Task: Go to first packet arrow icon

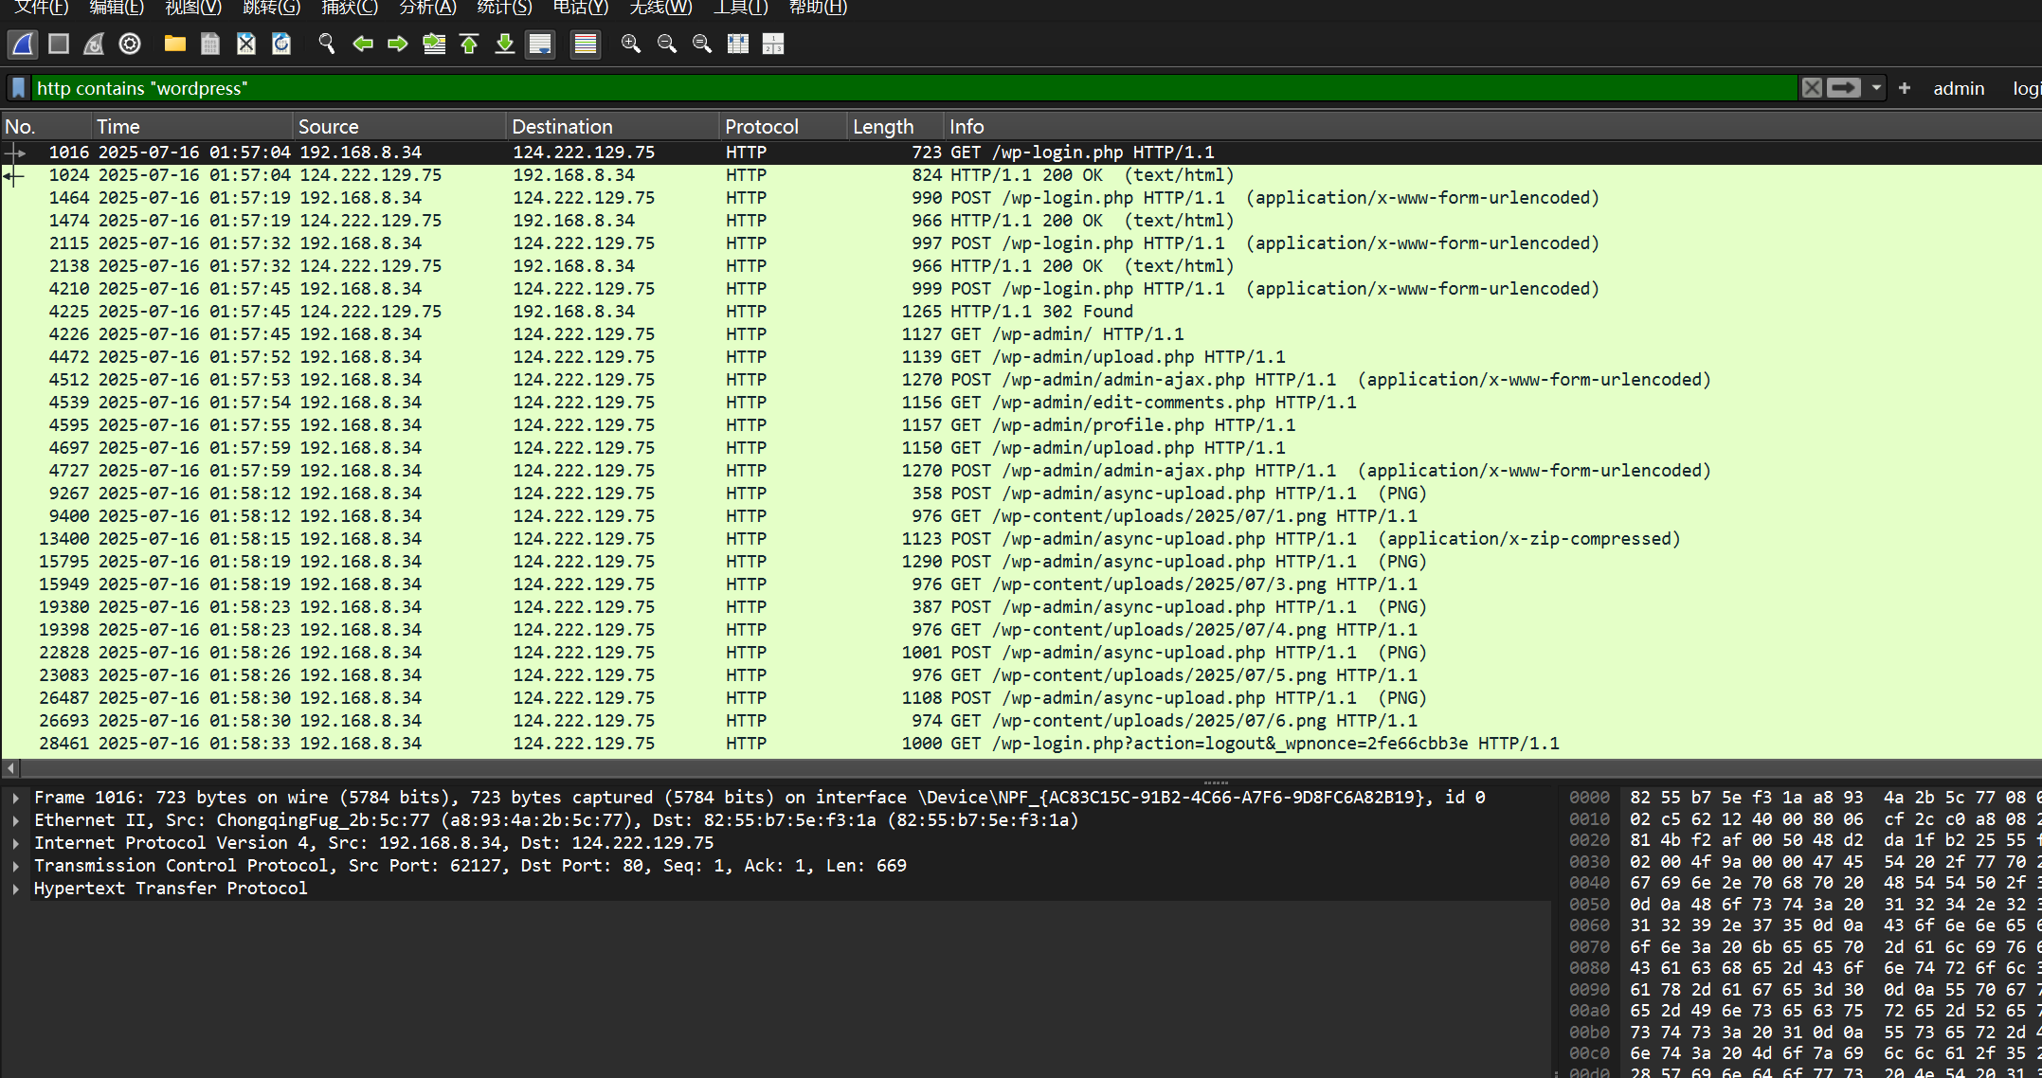Action: [x=469, y=44]
